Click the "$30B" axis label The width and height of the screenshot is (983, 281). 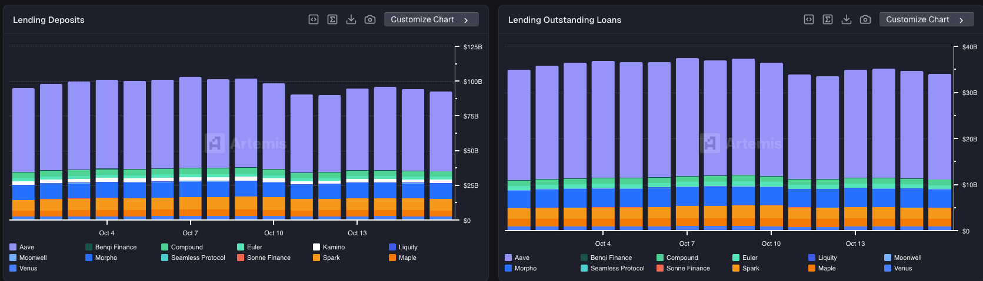(969, 93)
